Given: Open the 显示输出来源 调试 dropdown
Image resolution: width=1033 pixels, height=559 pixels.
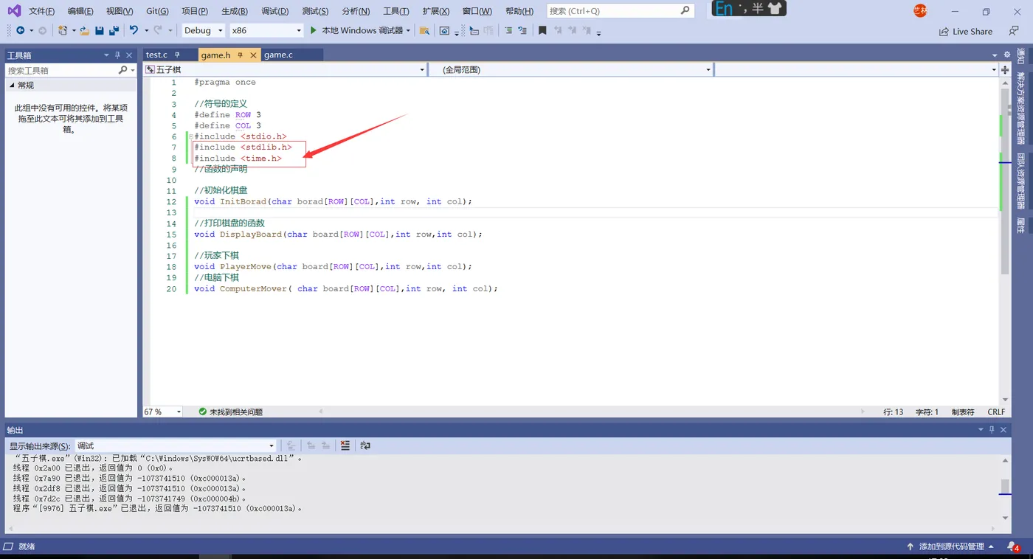Looking at the screenshot, I should click(x=176, y=445).
